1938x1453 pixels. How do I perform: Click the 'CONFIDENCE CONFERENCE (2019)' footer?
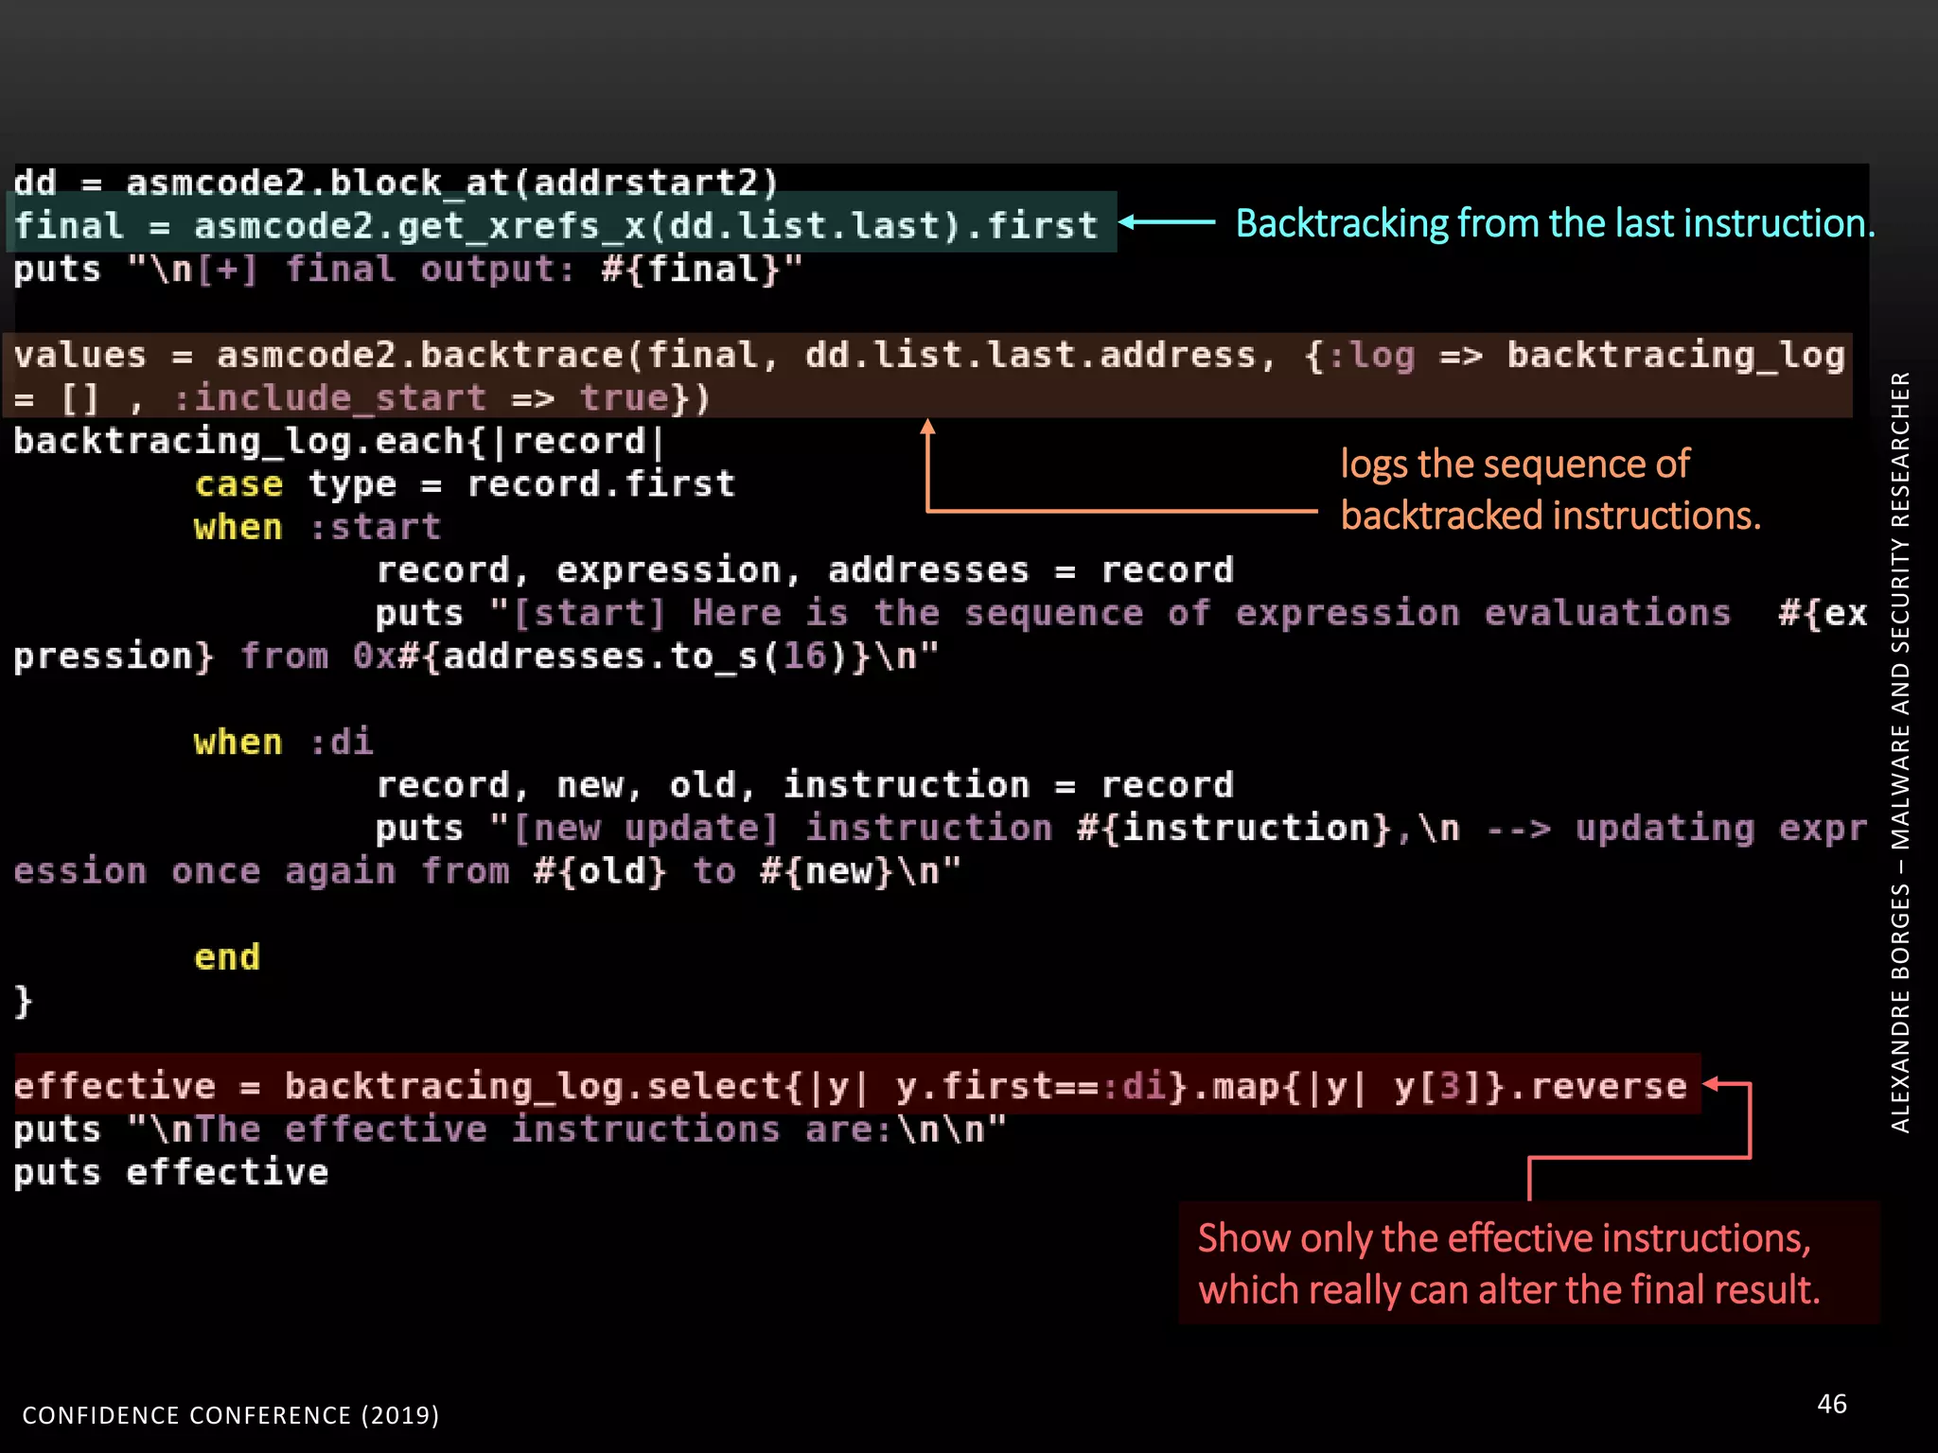(x=231, y=1415)
